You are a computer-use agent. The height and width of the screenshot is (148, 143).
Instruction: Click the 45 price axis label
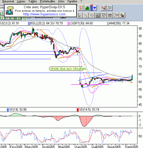pyautogui.click(x=140, y=105)
